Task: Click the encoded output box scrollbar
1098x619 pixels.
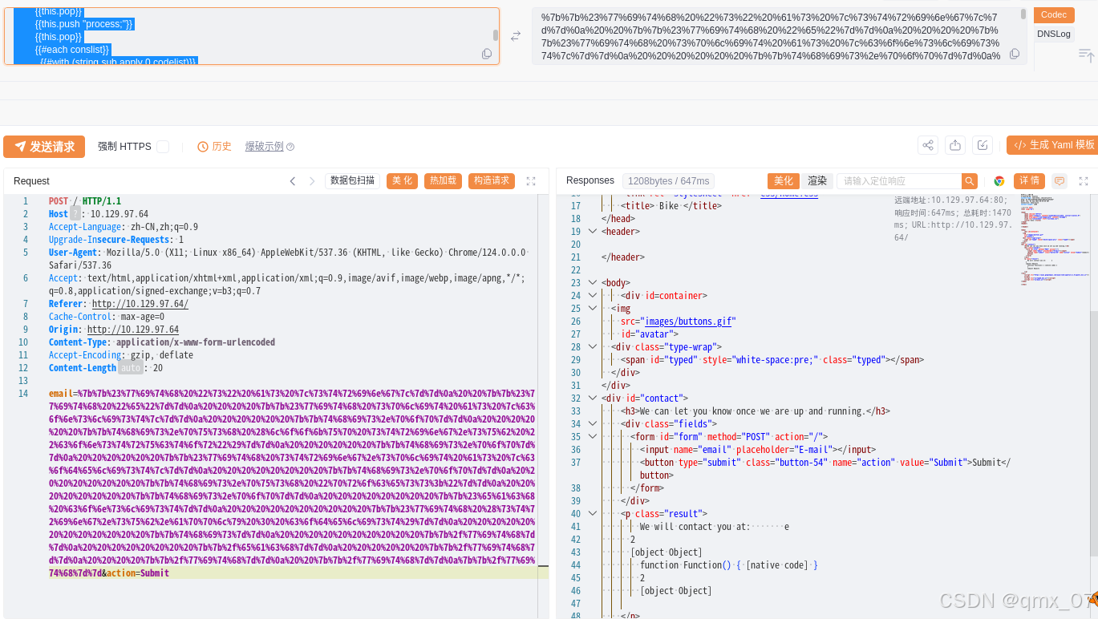Action: tap(1023, 14)
